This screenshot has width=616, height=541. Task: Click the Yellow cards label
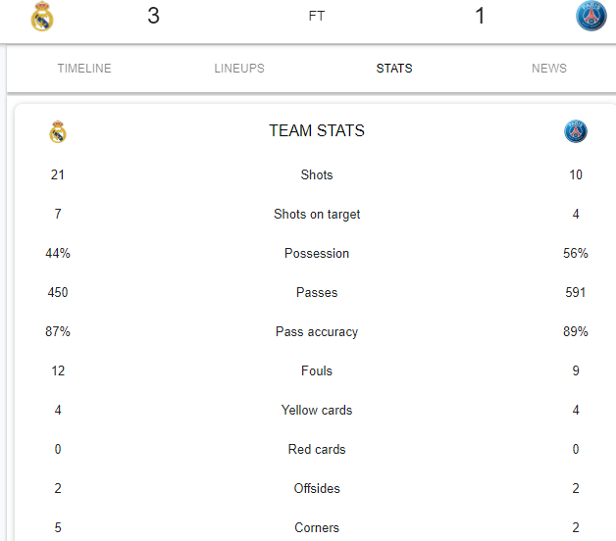317,411
